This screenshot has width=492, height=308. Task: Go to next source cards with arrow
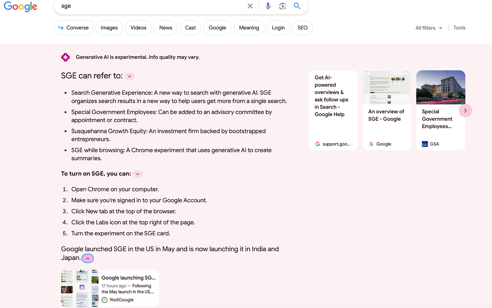[x=465, y=111]
